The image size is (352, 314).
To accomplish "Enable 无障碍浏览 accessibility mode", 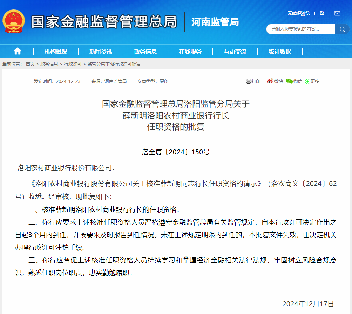I will coord(299,13).
